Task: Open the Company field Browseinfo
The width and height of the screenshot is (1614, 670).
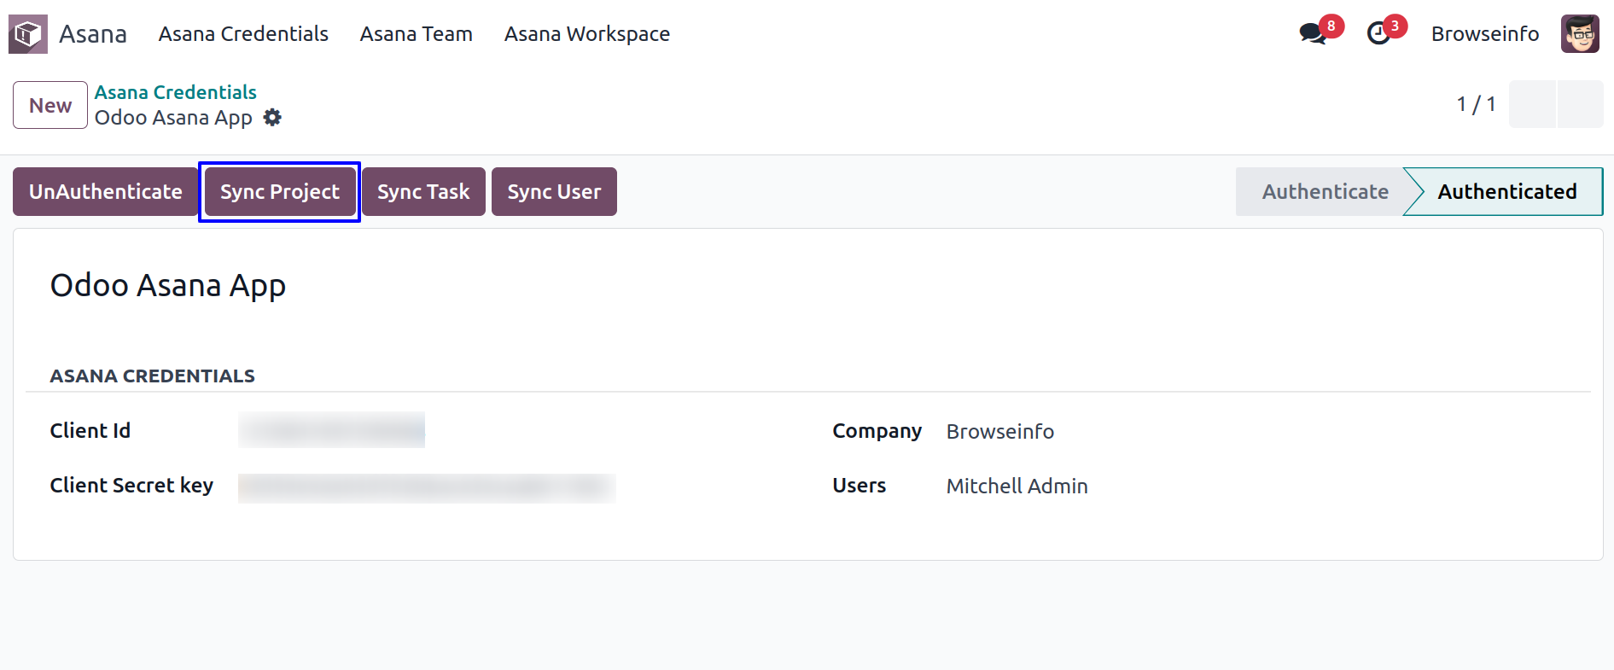Action: pos(999,432)
